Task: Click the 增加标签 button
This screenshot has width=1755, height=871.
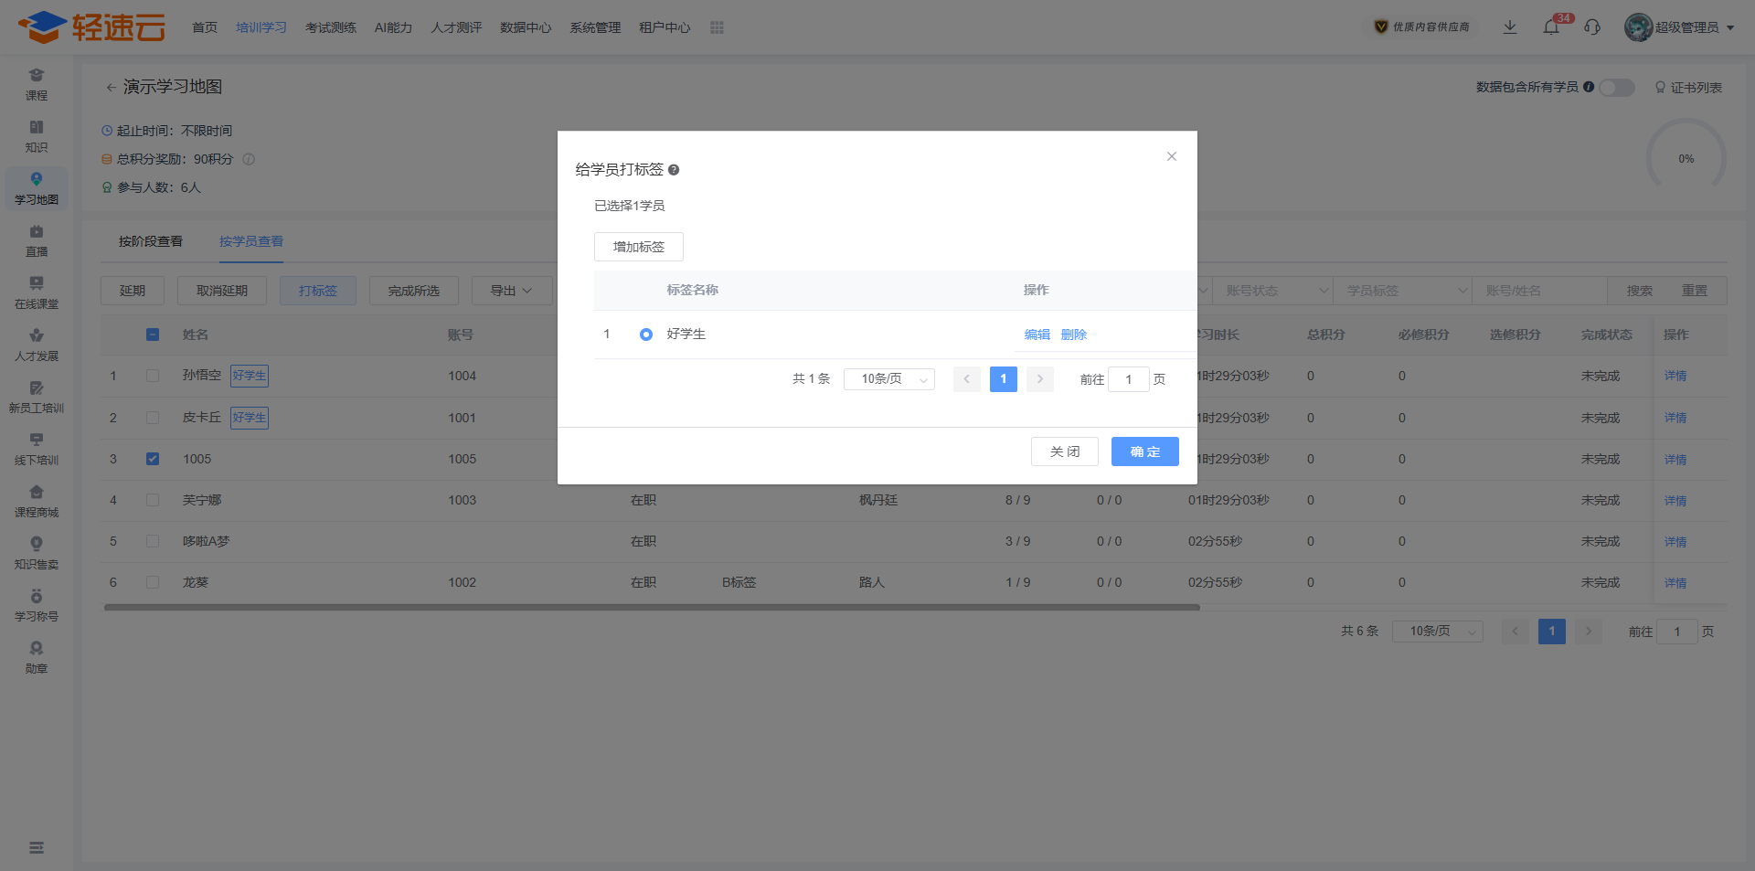Action: (x=639, y=247)
